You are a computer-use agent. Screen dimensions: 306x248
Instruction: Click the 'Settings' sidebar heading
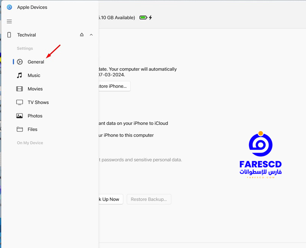coord(25,48)
